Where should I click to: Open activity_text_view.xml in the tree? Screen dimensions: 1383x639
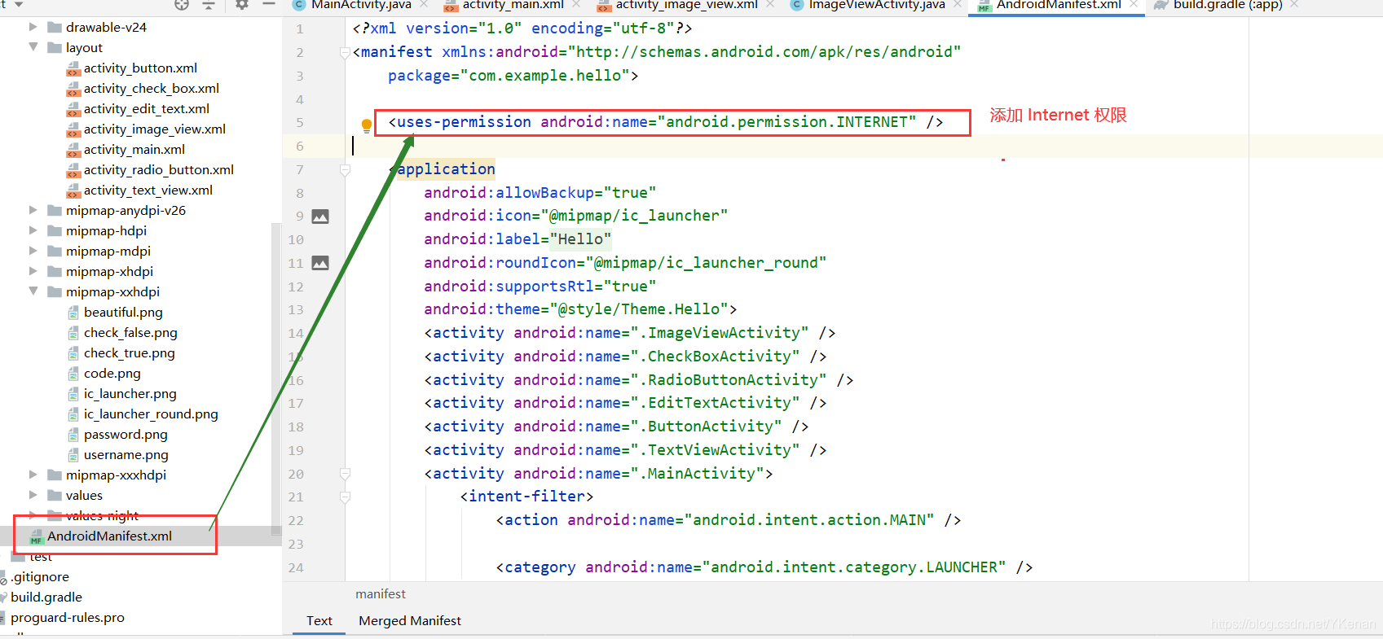(148, 190)
